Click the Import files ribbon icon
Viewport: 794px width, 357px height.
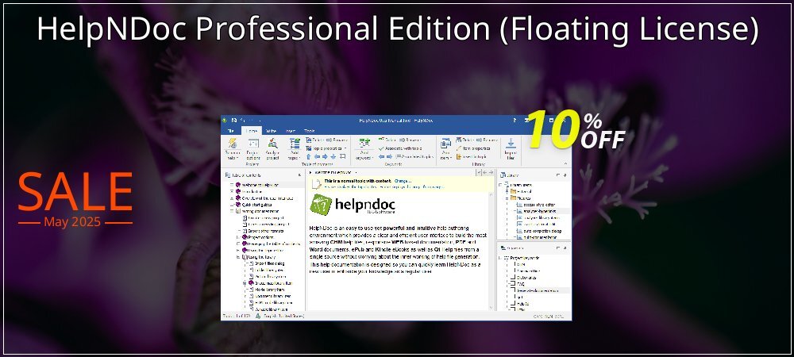click(x=511, y=149)
